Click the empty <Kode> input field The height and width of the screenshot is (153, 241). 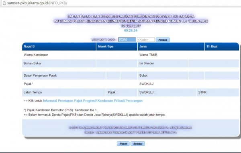point(146,40)
